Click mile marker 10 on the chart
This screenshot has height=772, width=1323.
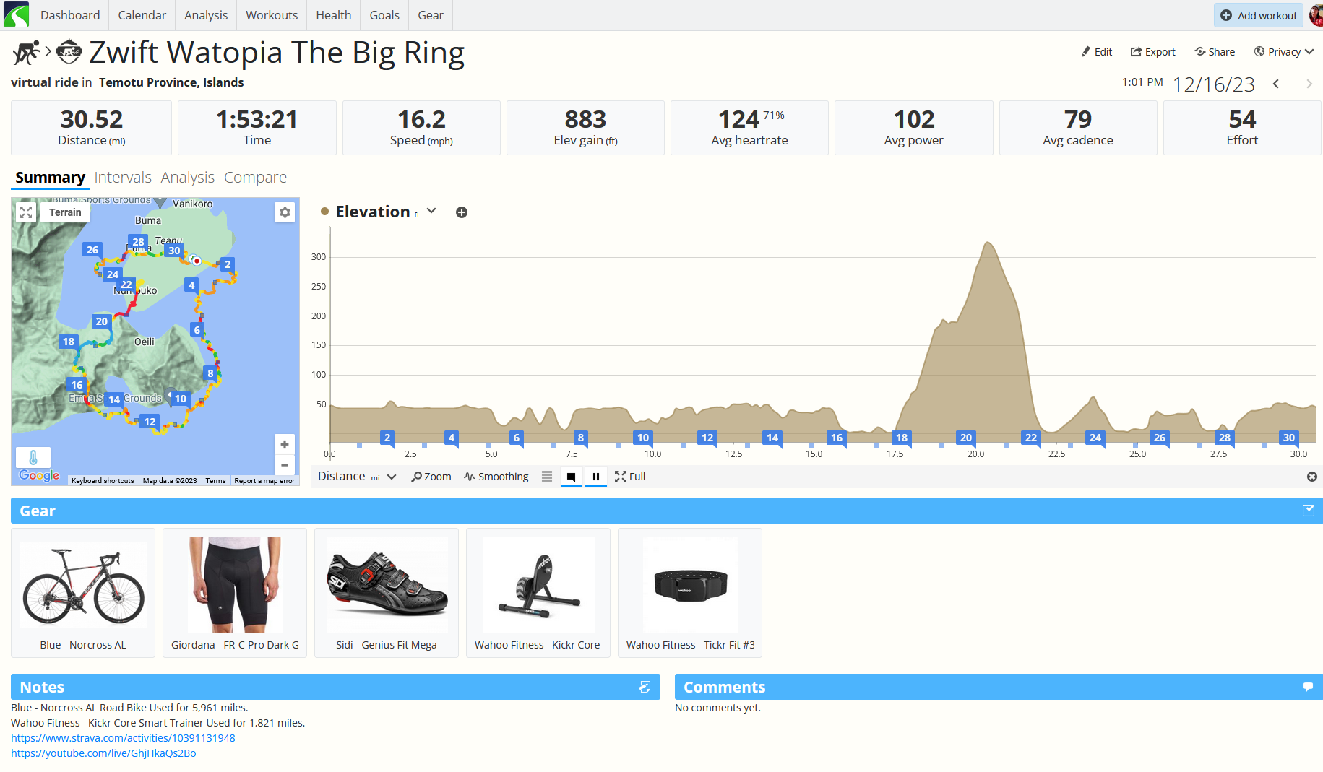click(643, 438)
